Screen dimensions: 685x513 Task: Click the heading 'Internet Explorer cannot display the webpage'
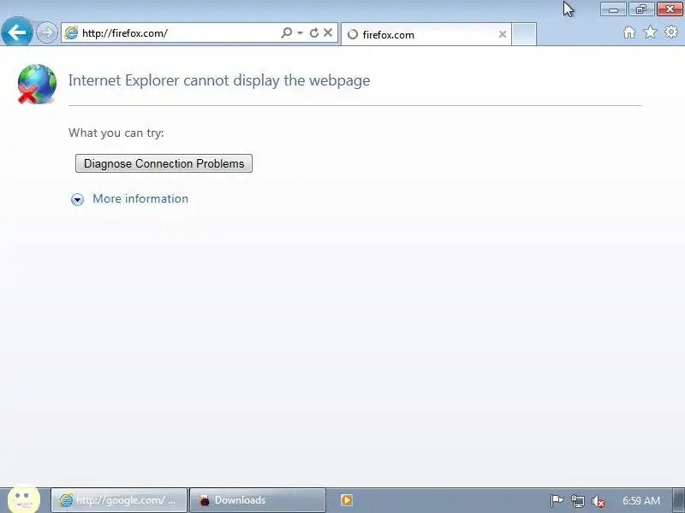click(x=219, y=80)
